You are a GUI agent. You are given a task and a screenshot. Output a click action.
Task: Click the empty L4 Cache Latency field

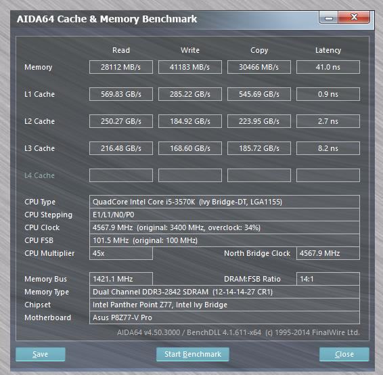click(328, 175)
